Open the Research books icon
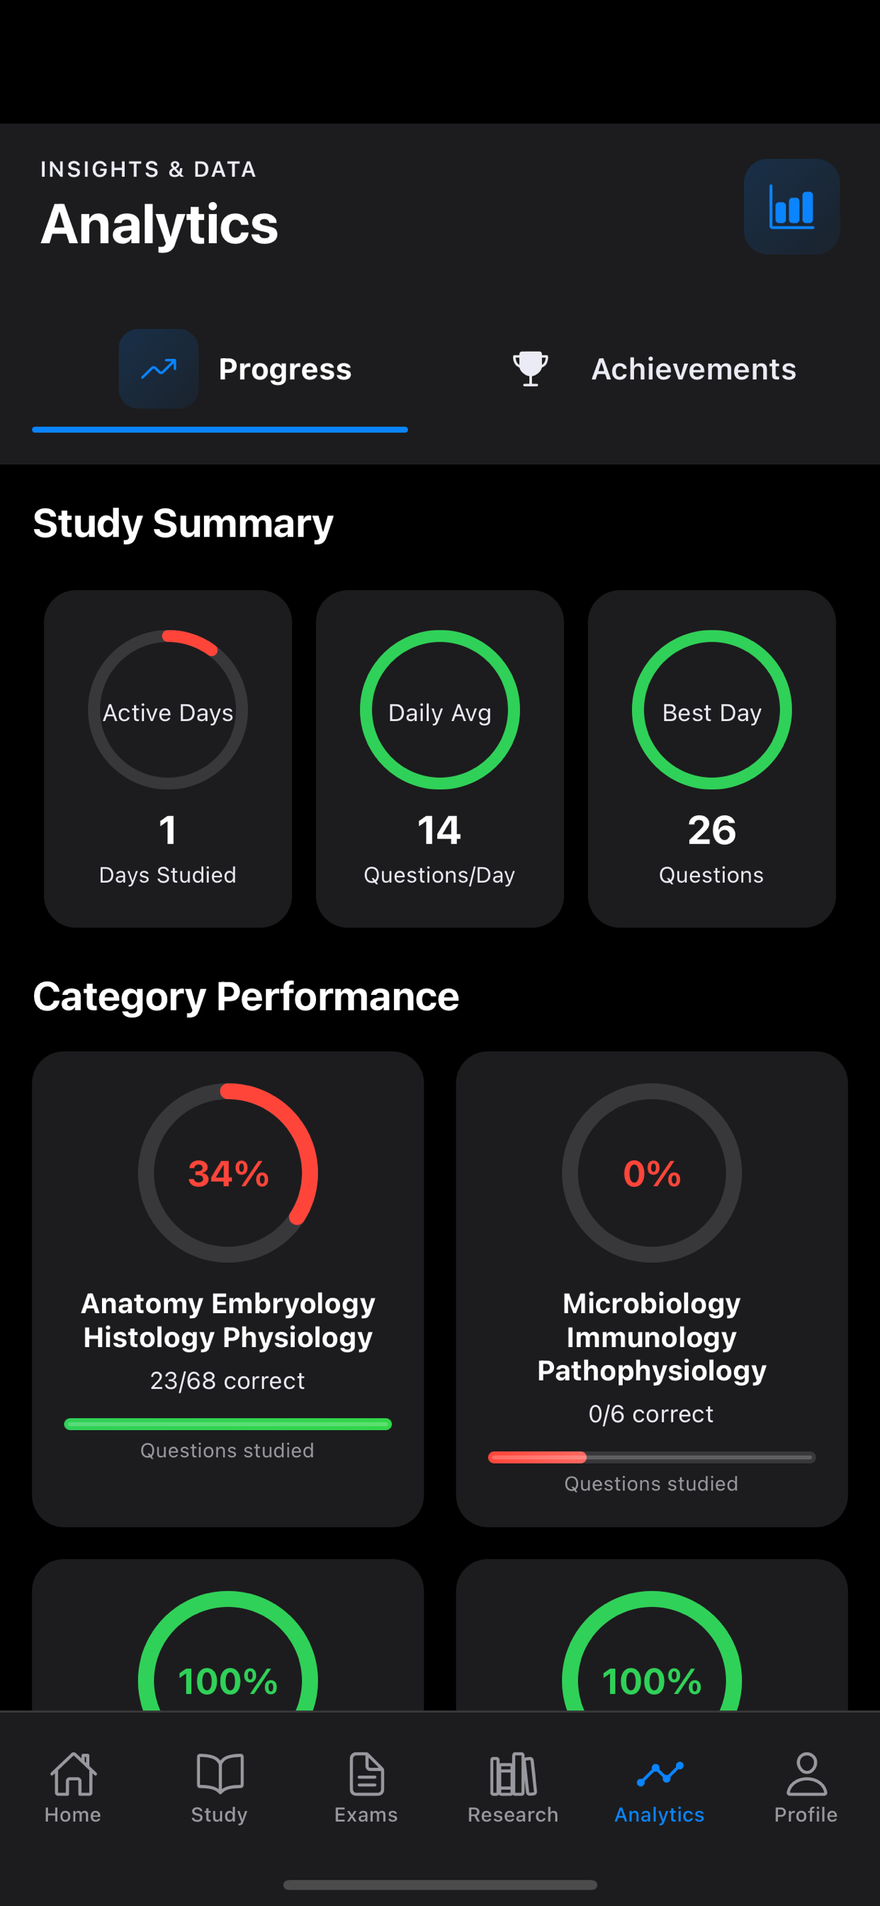The height and width of the screenshot is (1906, 880). 512,1774
